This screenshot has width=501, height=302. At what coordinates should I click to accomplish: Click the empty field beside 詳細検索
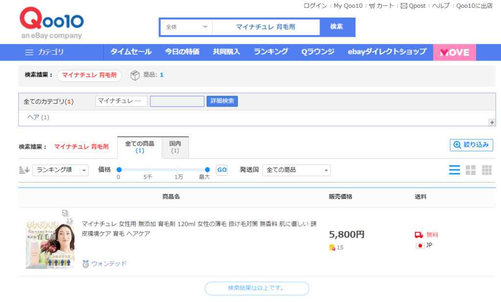click(x=177, y=101)
